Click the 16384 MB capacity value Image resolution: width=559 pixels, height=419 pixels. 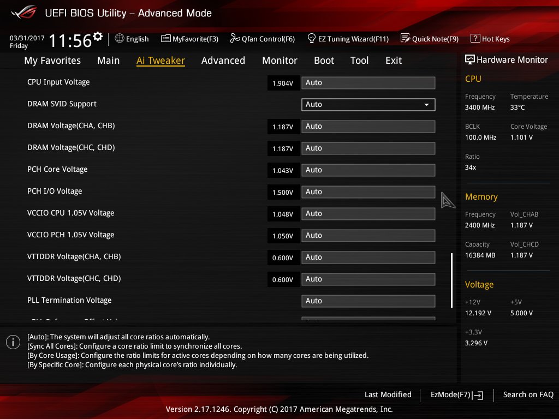[x=480, y=255]
